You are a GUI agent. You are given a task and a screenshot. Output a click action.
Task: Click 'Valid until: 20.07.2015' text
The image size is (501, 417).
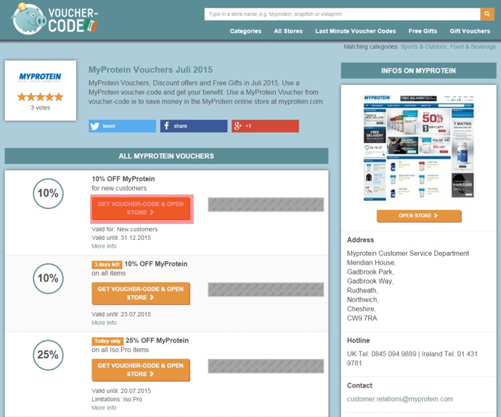[x=121, y=391]
